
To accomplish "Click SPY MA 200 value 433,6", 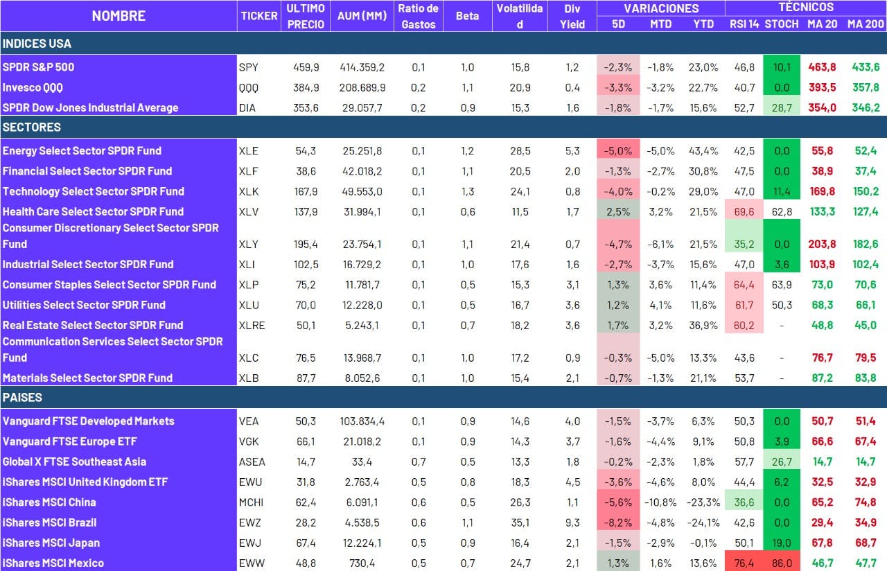I will click(866, 67).
